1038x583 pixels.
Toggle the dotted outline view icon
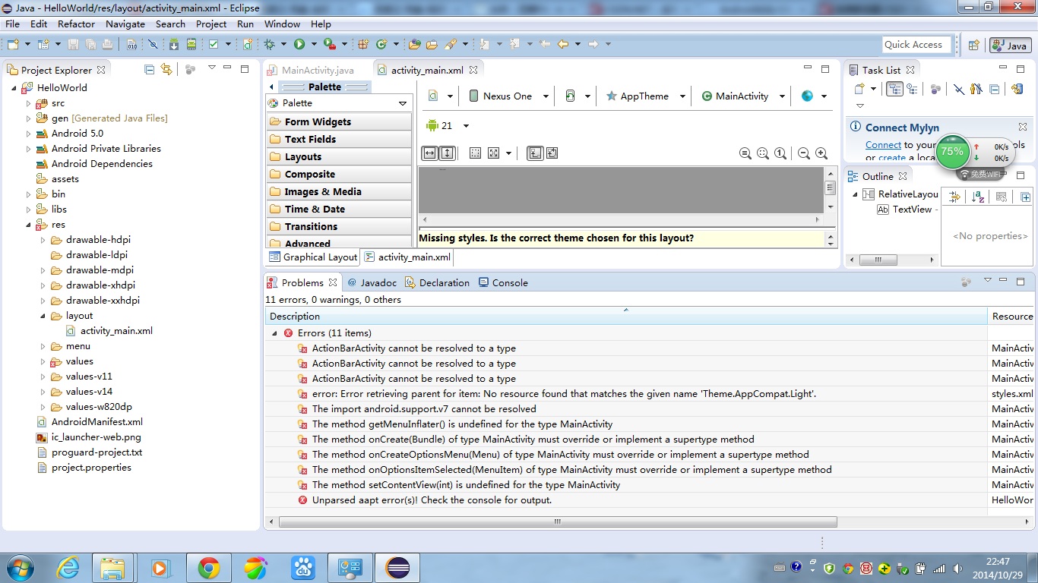click(x=475, y=153)
